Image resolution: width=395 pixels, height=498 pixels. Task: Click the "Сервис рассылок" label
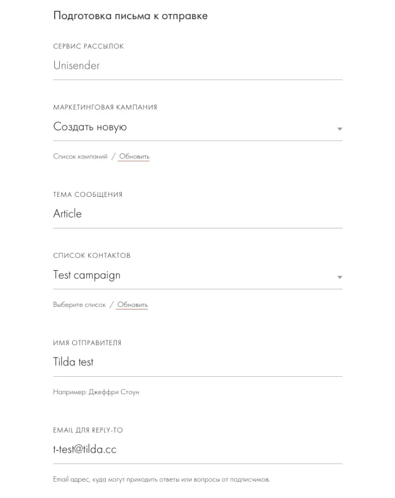pyautogui.click(x=89, y=46)
